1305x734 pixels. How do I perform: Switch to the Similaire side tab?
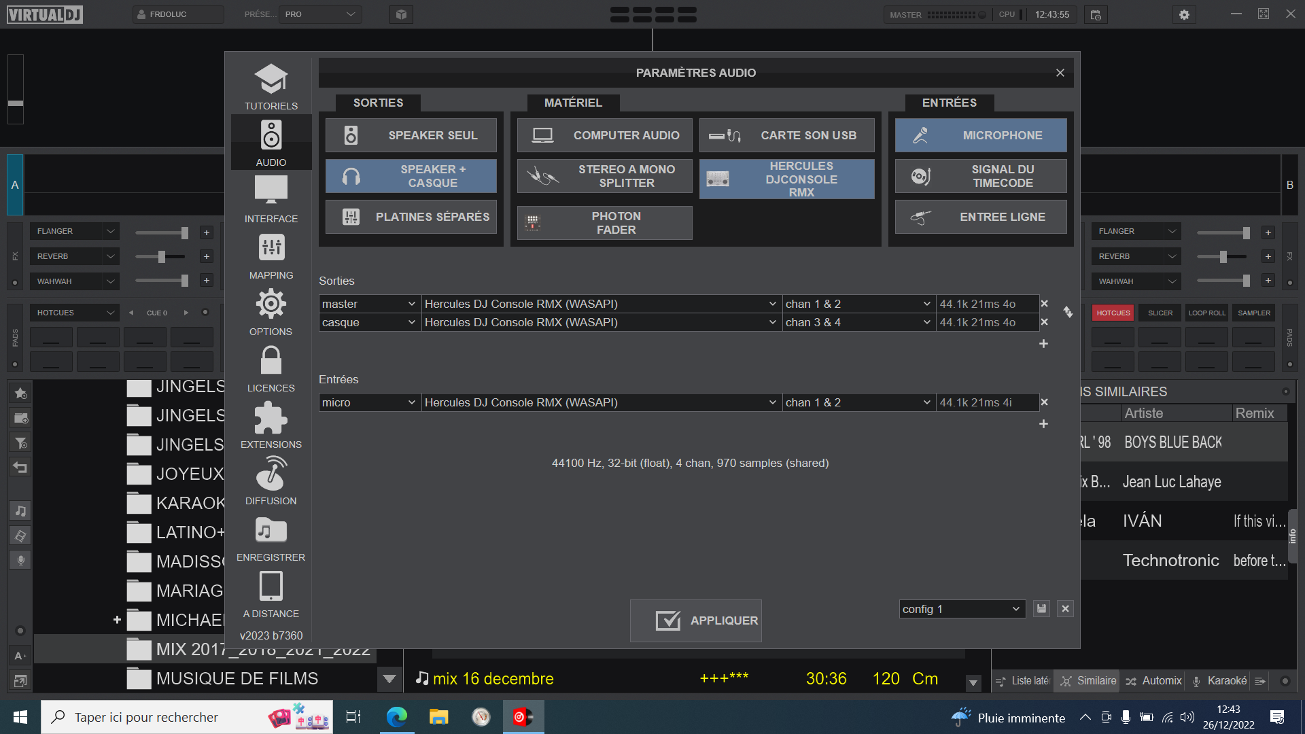pyautogui.click(x=1088, y=681)
